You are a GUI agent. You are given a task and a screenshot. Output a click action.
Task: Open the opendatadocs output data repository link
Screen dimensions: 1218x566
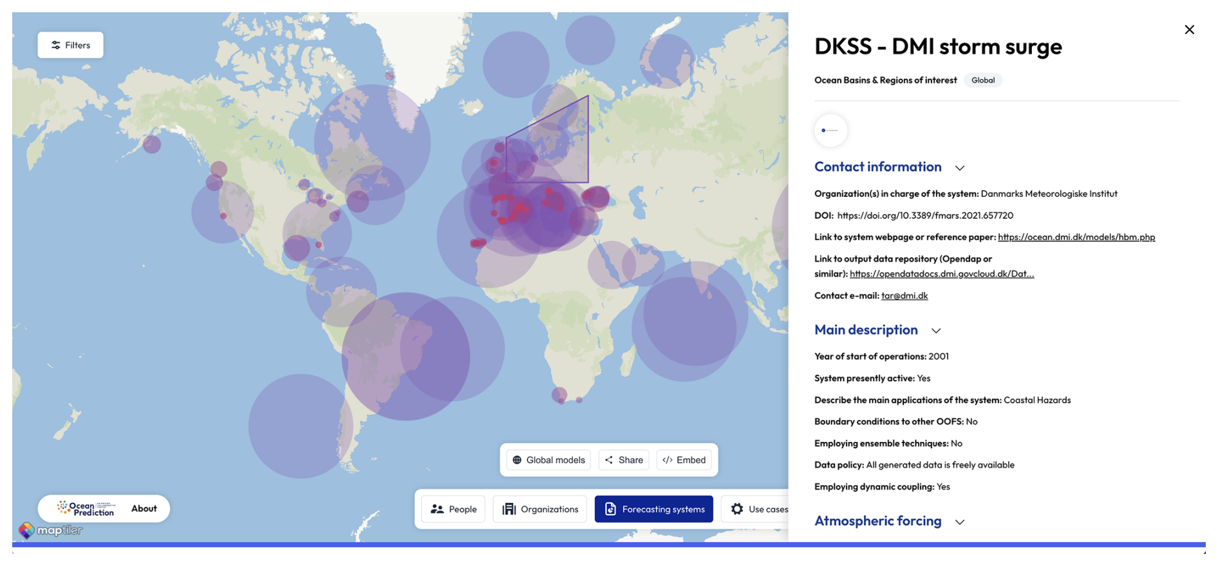pos(941,274)
